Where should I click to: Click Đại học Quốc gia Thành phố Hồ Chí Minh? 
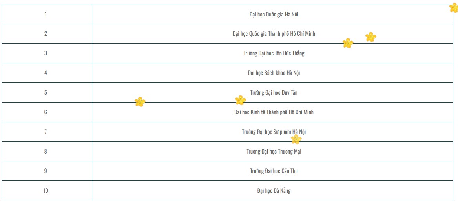(274, 34)
